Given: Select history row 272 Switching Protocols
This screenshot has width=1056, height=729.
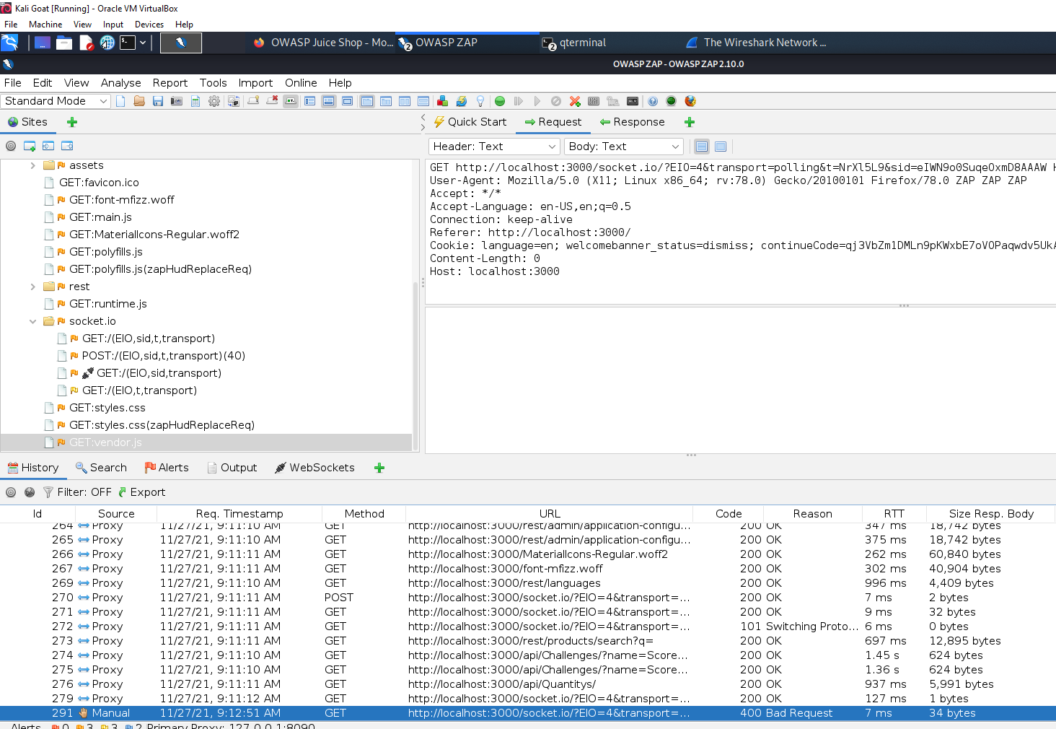Looking at the screenshot, I should pos(528,627).
